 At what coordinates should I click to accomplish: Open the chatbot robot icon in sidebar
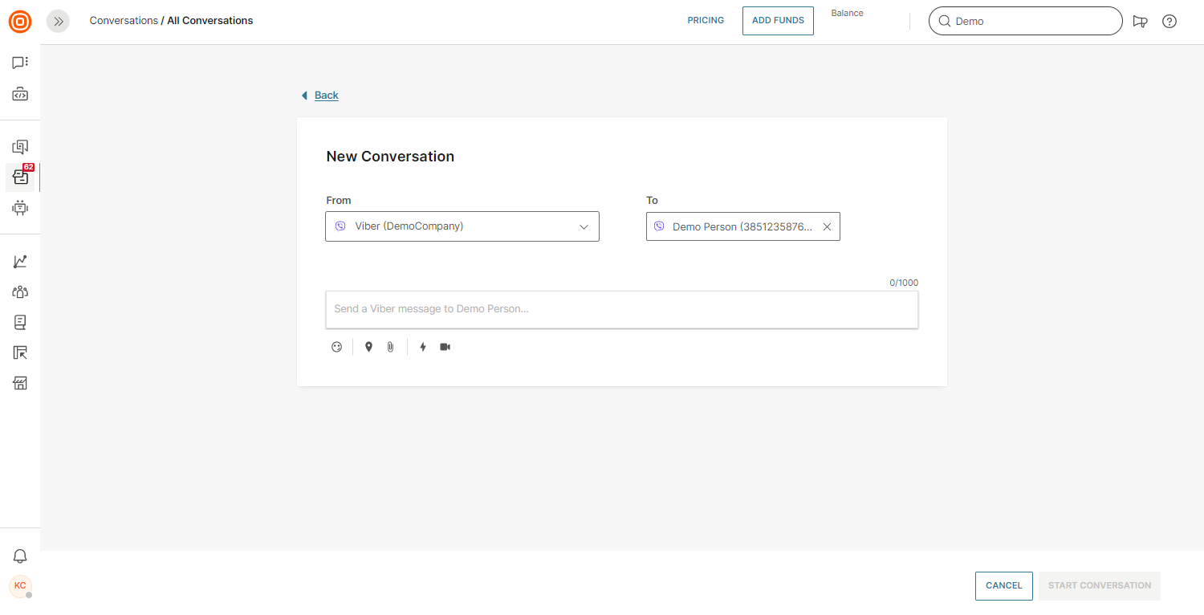[x=20, y=208]
